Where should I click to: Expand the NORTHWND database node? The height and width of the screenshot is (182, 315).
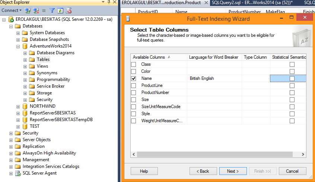tap(18, 106)
